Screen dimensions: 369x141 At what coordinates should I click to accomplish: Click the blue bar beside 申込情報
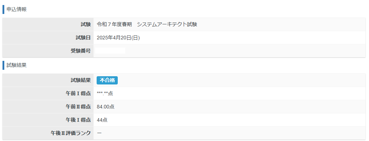[x=3, y=9]
